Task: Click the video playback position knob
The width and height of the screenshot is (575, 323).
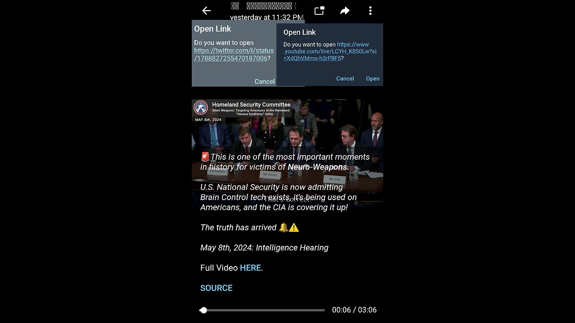Action: (x=203, y=310)
